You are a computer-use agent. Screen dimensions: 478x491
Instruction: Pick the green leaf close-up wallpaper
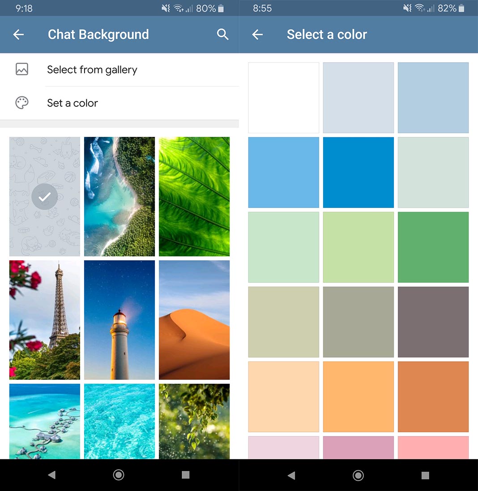194,196
